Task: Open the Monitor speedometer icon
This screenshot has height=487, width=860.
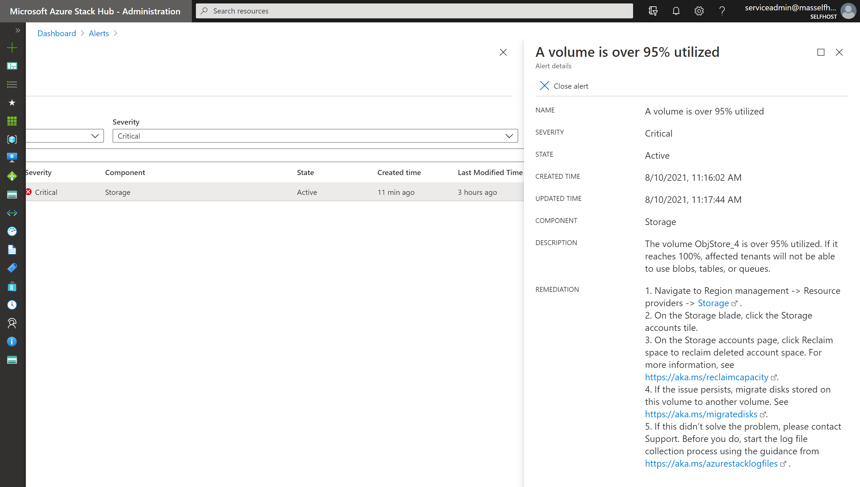Action: point(12,231)
